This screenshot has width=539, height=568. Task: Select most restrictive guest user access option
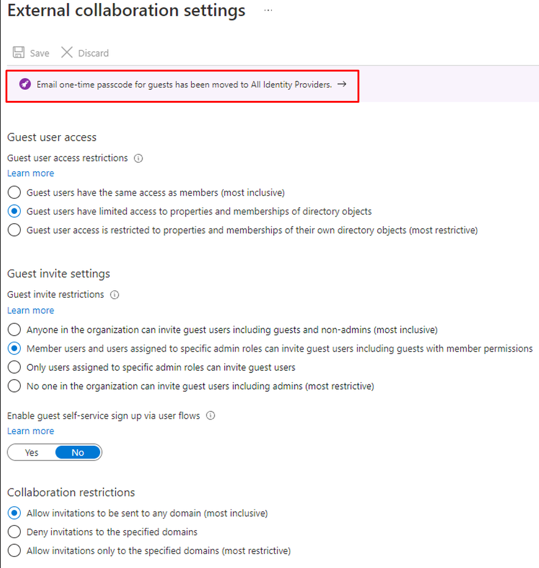[14, 231]
